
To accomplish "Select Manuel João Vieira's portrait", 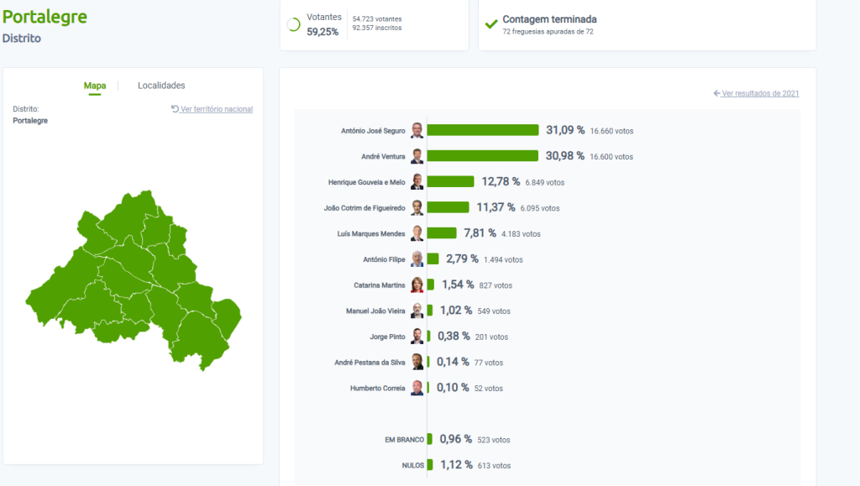I will [x=417, y=311].
